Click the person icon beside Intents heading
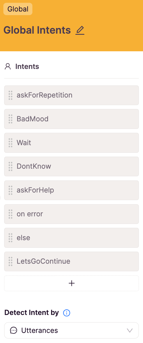 click(x=8, y=67)
